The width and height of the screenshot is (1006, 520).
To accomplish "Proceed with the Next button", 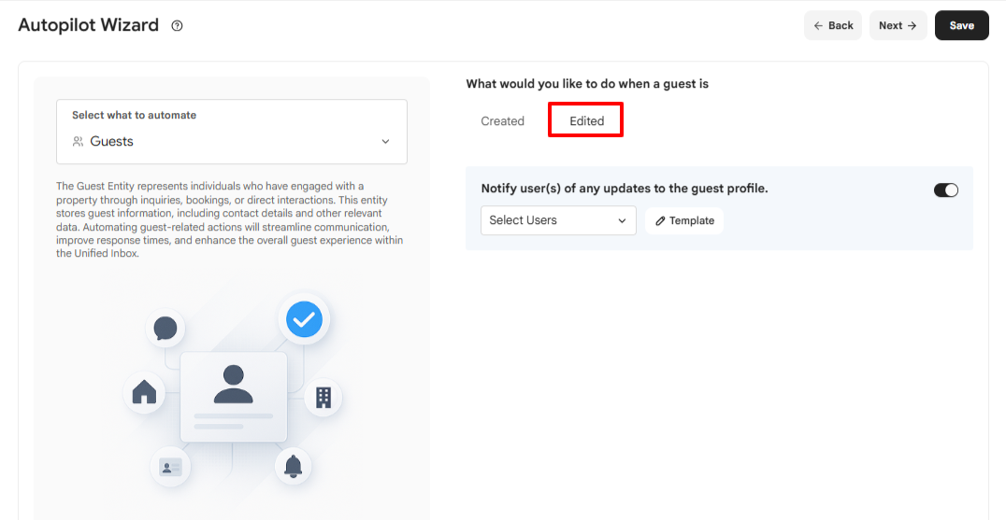I will pyautogui.click(x=898, y=25).
